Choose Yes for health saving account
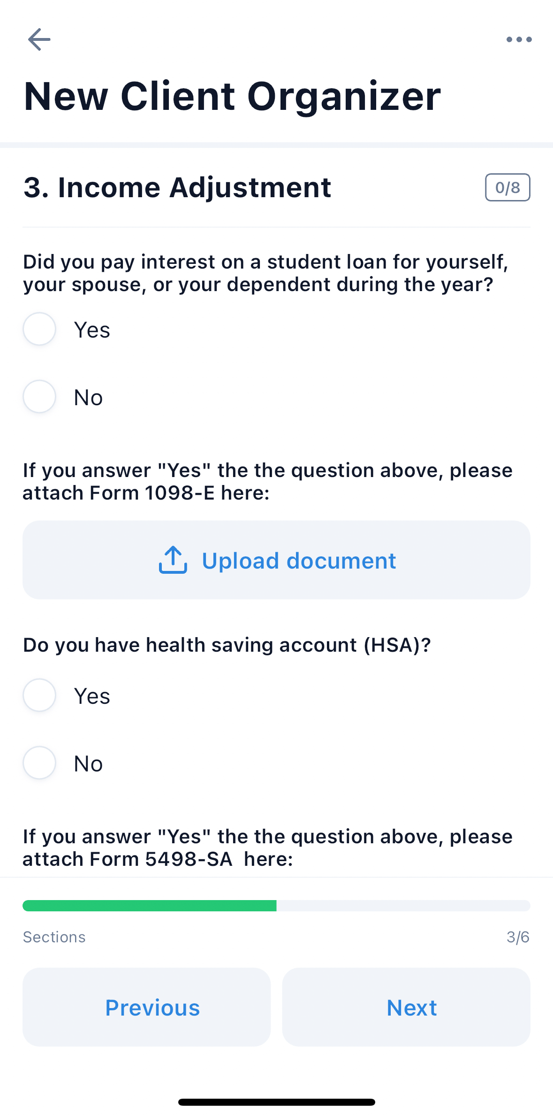Screen dimensions: 553x1117 (x=40, y=695)
